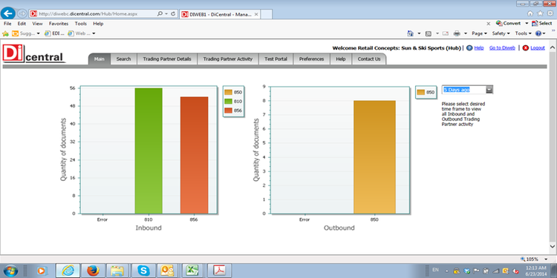The height and width of the screenshot is (278, 557).
Task: Click the red 856 inbound bar
Action: (x=194, y=155)
